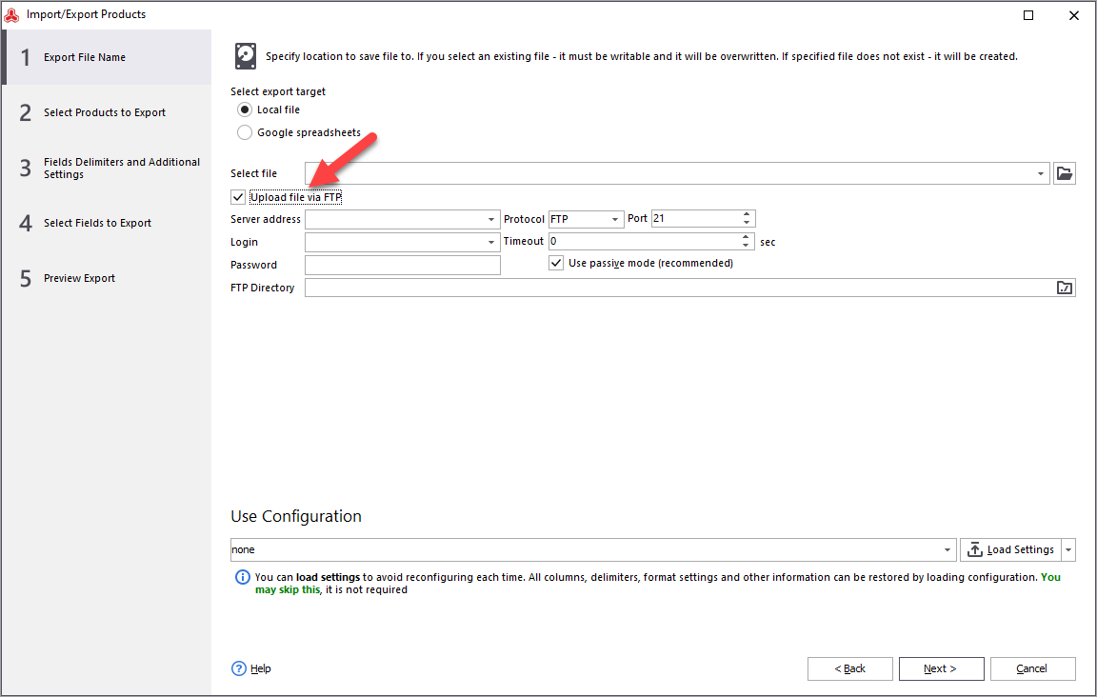Viewport: 1097px width, 697px height.
Task: Click the app logo in title bar
Action: (x=12, y=14)
